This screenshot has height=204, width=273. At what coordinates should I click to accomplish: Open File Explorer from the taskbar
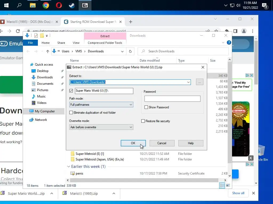pos(33,5)
